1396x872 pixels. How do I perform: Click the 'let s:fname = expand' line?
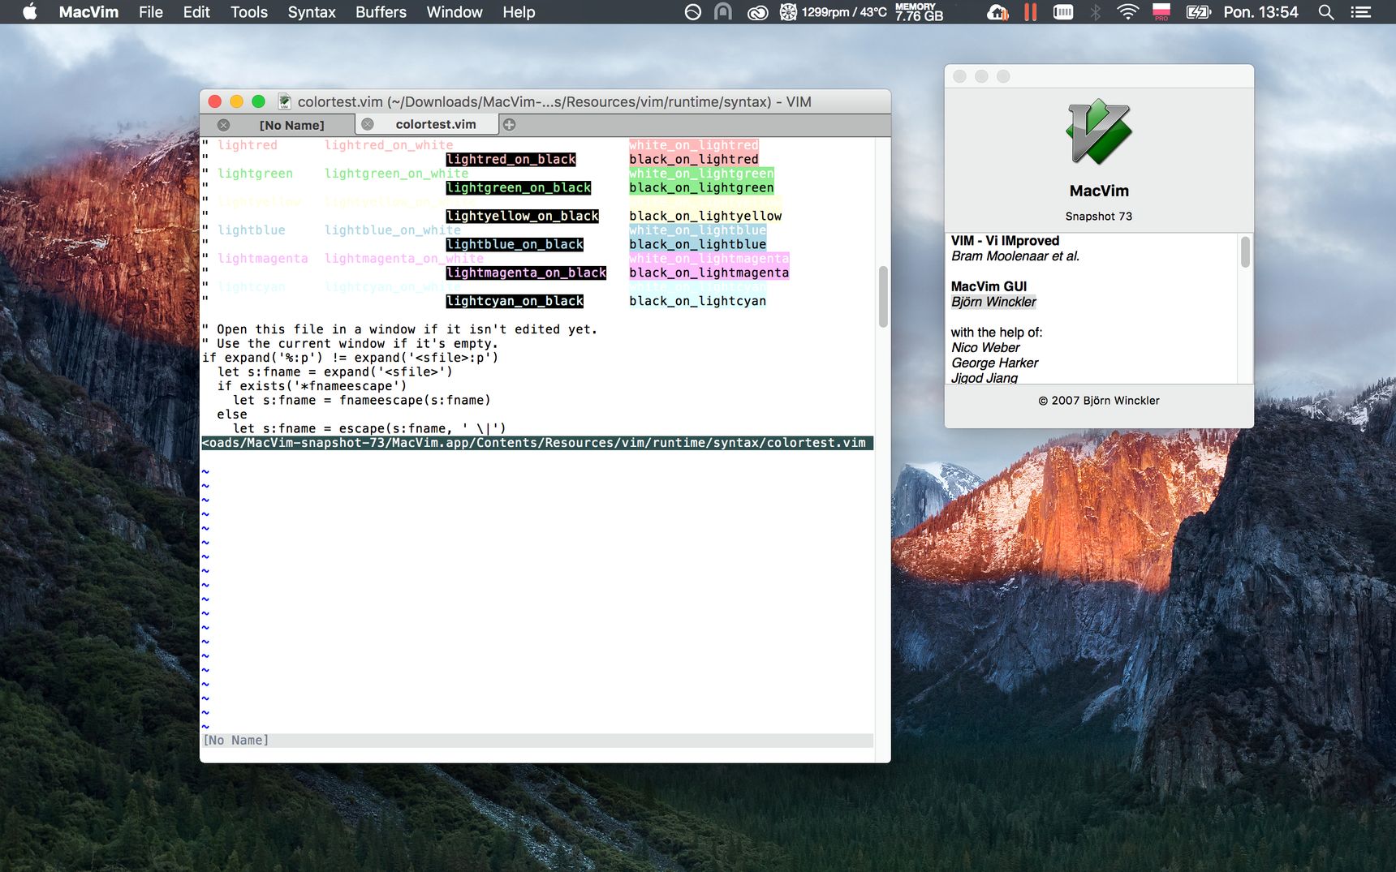pos(334,372)
